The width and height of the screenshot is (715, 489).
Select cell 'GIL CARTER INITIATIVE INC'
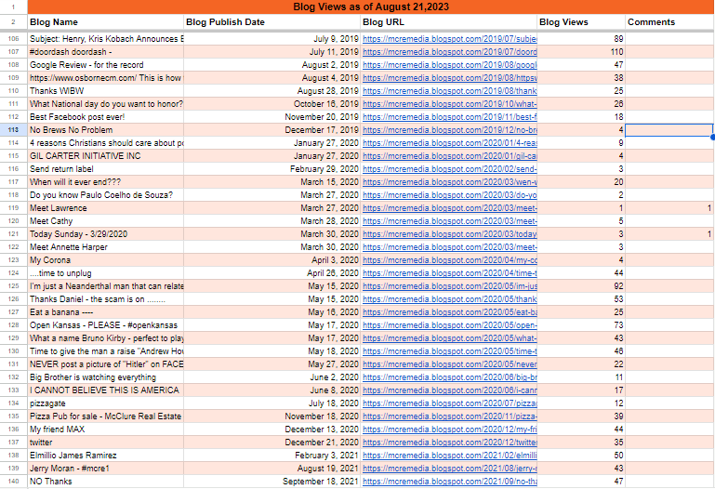click(105, 156)
